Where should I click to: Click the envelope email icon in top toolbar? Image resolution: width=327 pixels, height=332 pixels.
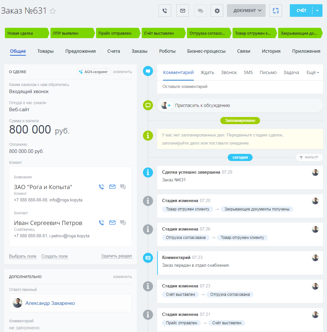(182, 11)
